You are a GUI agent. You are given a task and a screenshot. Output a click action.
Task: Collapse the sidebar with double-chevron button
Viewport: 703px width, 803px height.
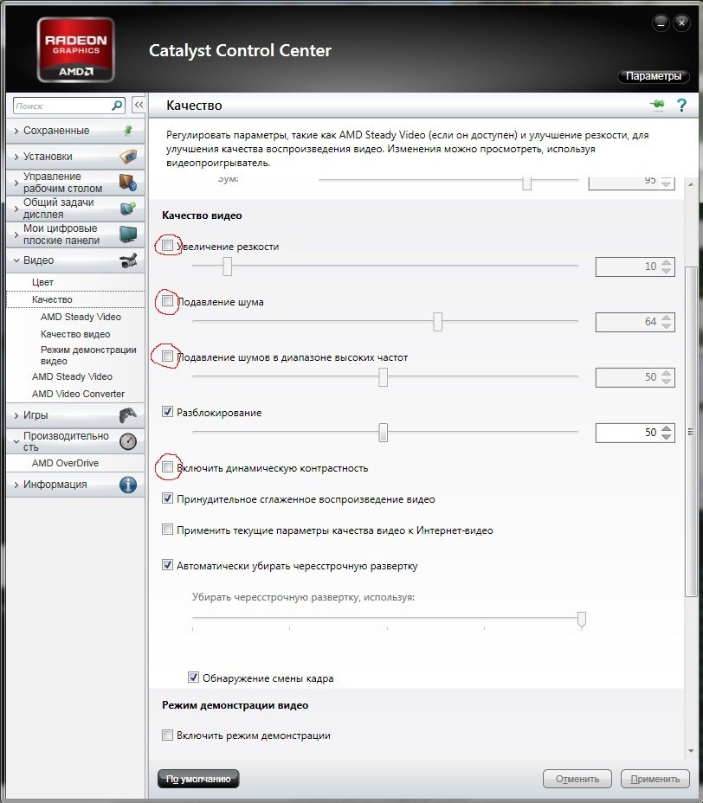(x=139, y=106)
